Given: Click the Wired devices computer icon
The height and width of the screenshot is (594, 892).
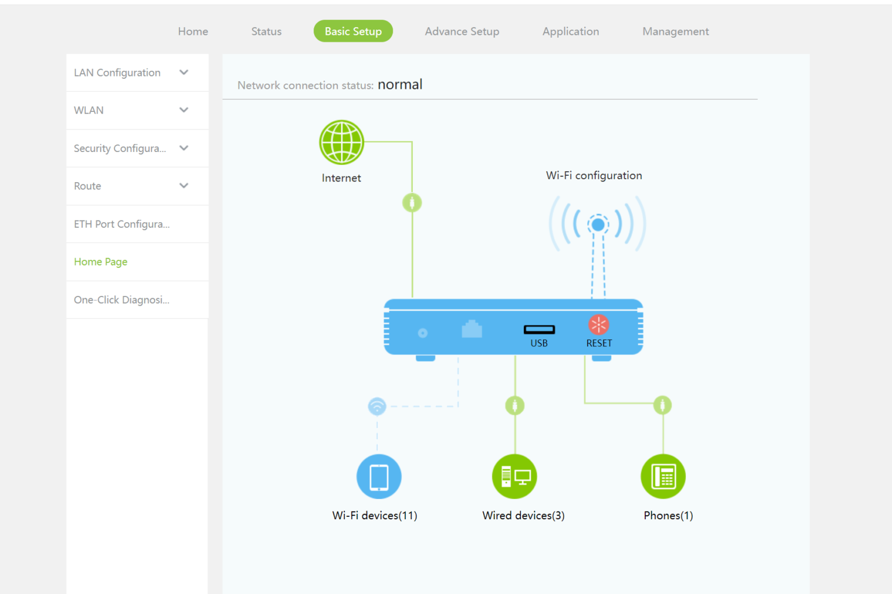Looking at the screenshot, I should (x=515, y=476).
